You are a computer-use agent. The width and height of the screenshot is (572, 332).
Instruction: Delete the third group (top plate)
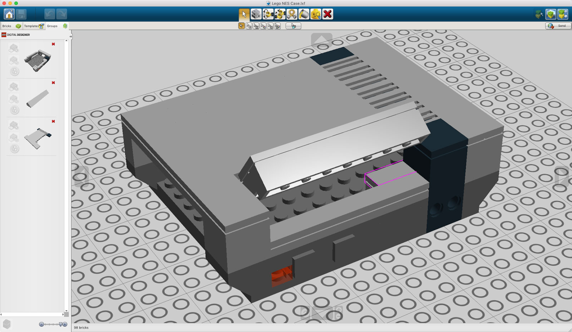coord(53,121)
